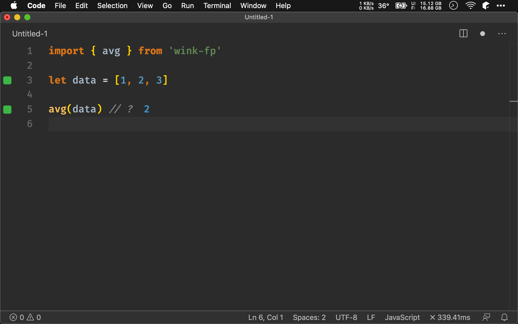Click the avg function call on line 5
Screen dimensions: 518x324
[x=57, y=109]
